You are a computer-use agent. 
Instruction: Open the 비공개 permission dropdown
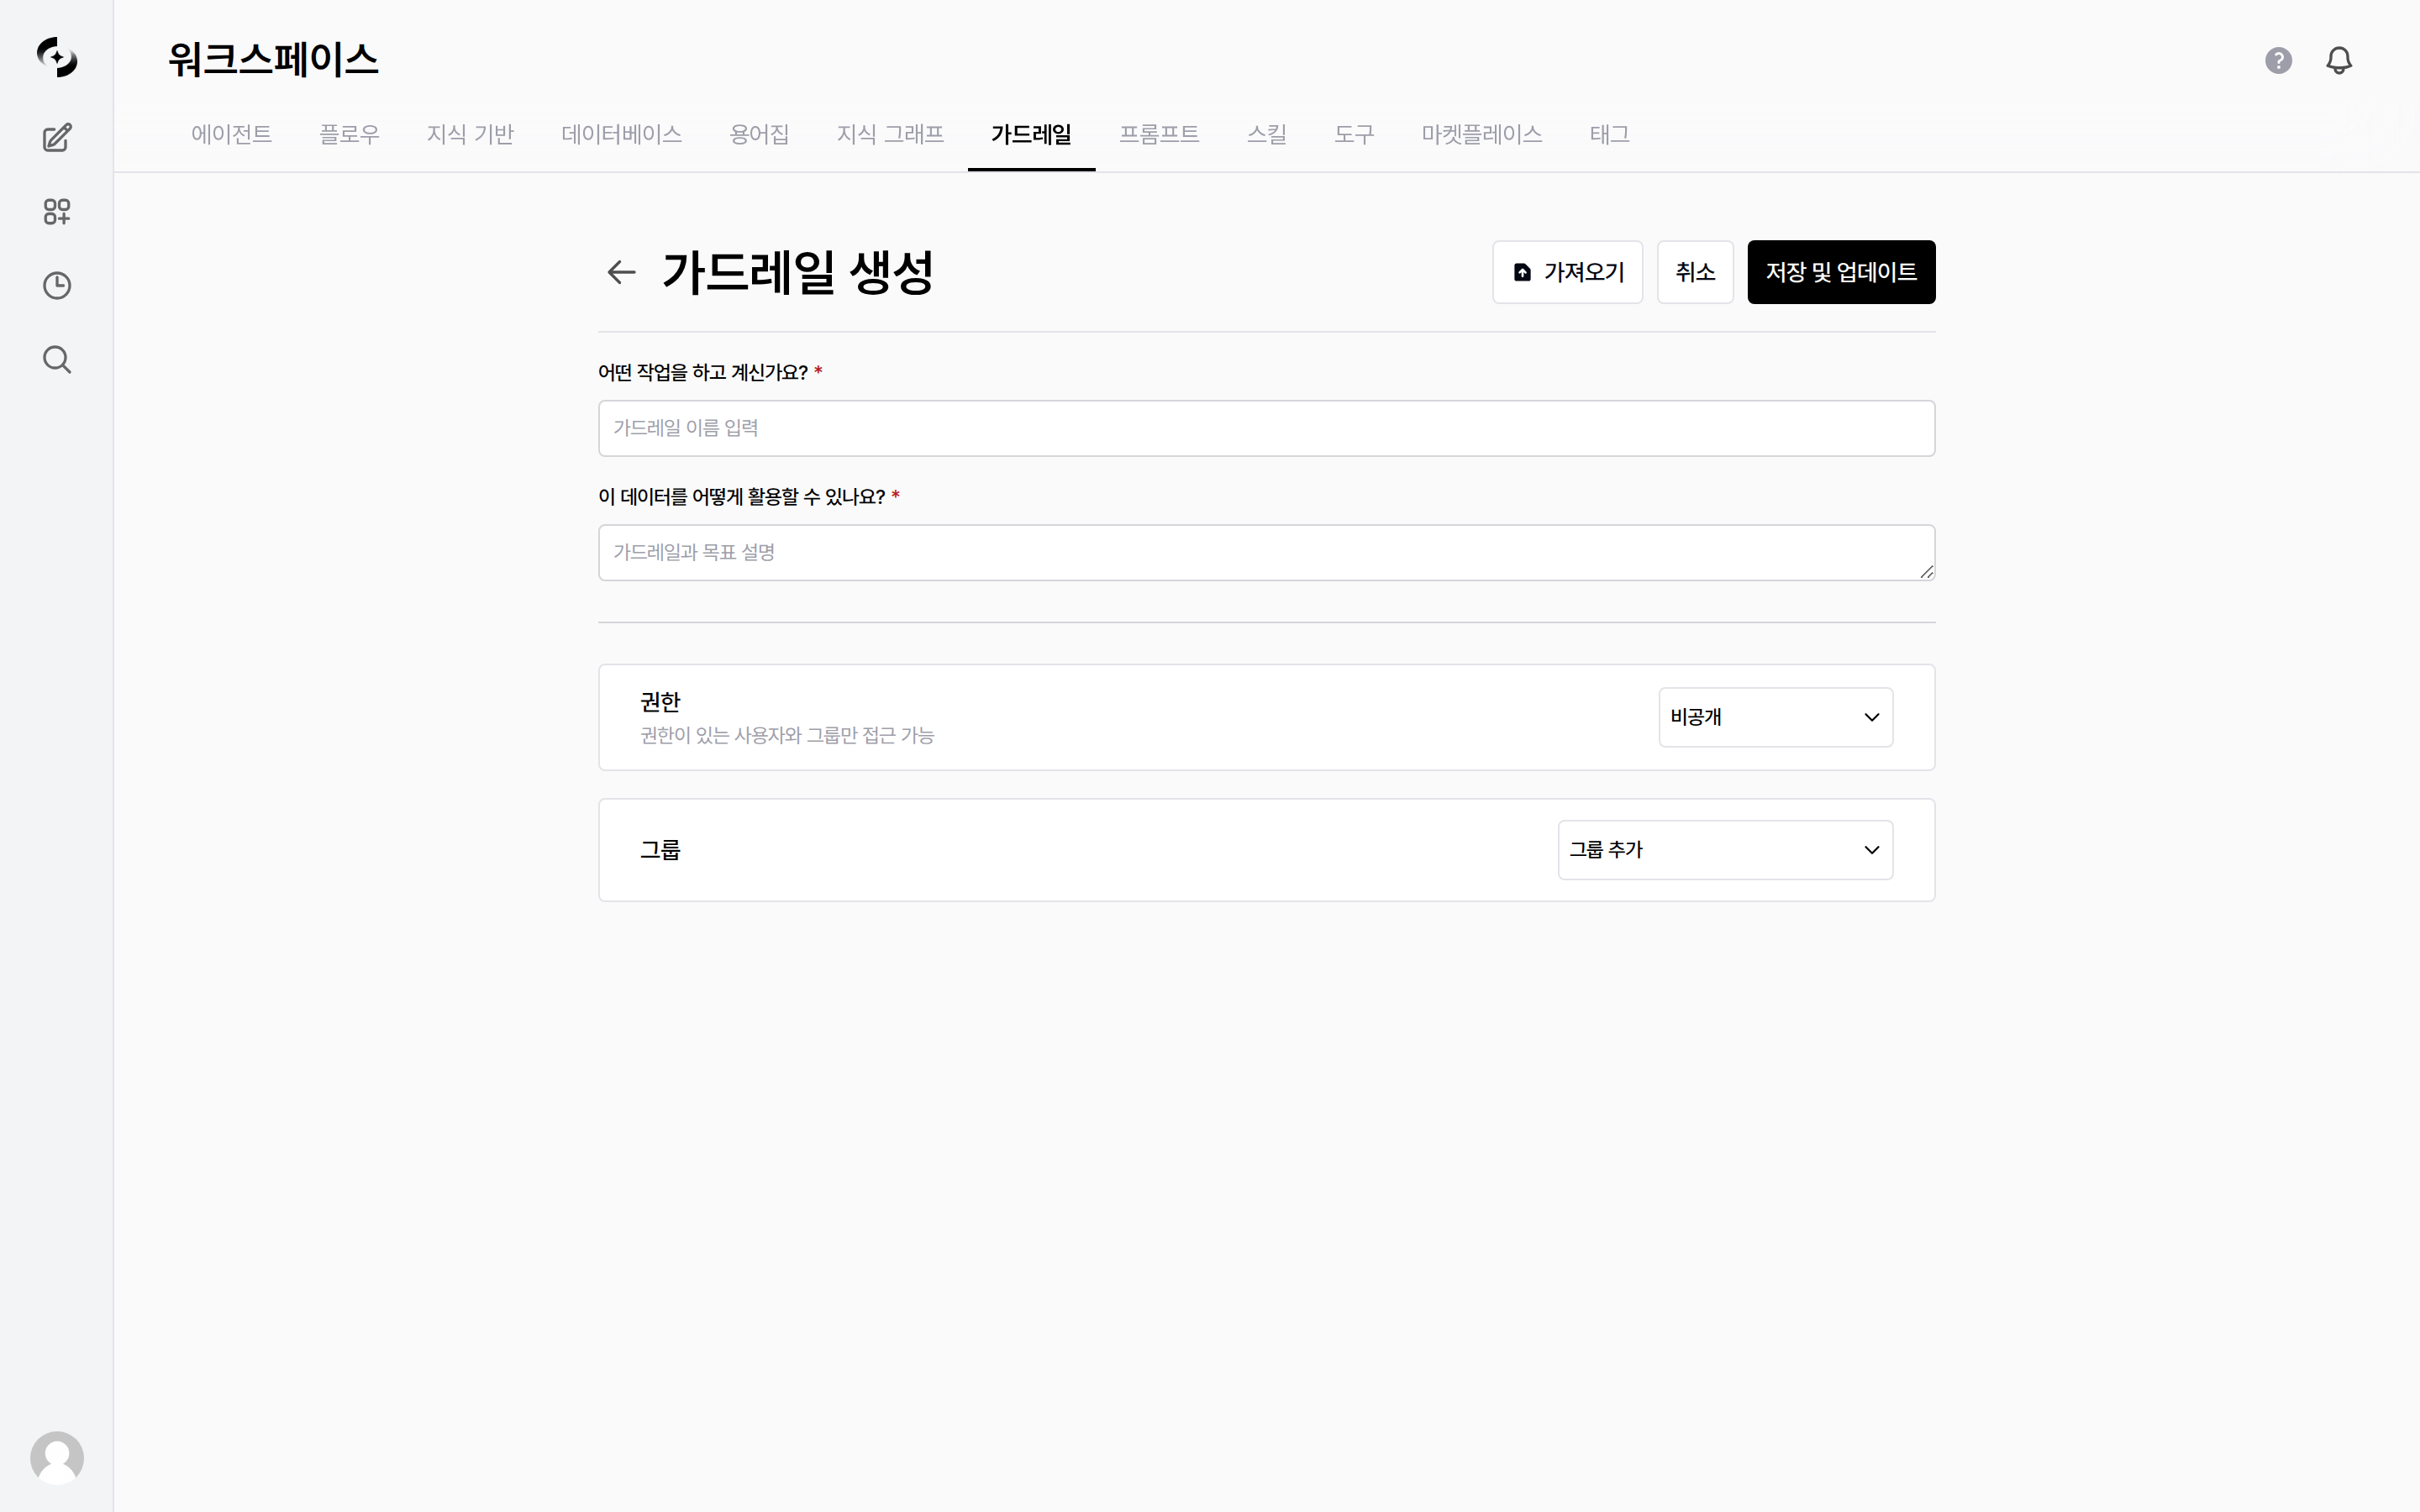click(x=1775, y=717)
